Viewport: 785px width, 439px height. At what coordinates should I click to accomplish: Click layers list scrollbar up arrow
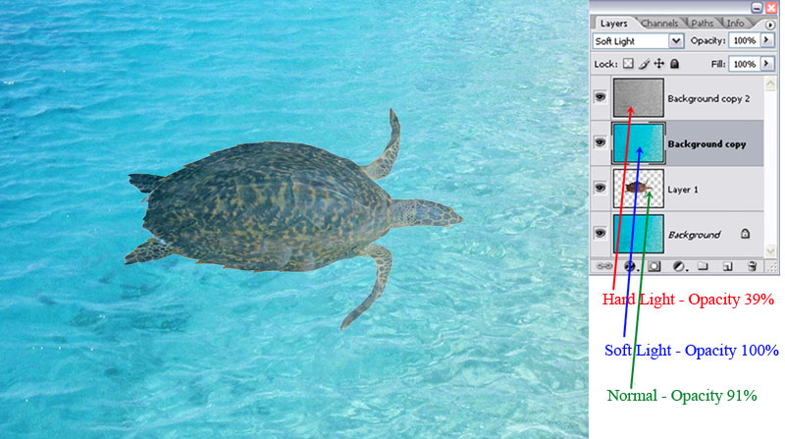pos(770,83)
